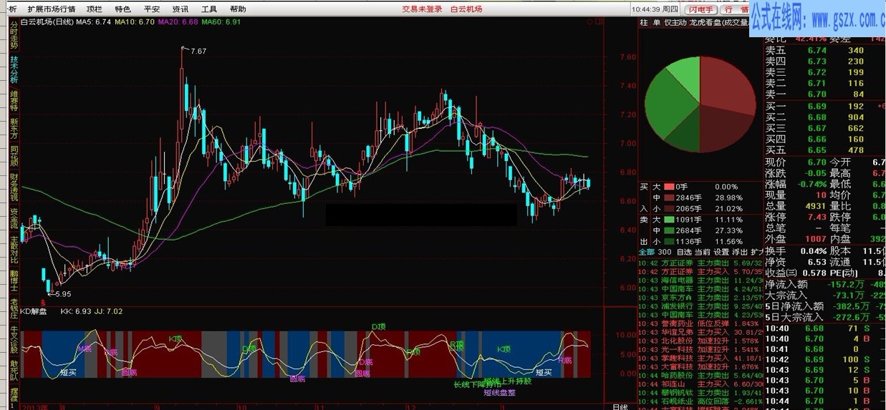This screenshot has height=410, width=886.
Task: Click the 2846手 buy-medium legend swatch
Action: (x=669, y=197)
